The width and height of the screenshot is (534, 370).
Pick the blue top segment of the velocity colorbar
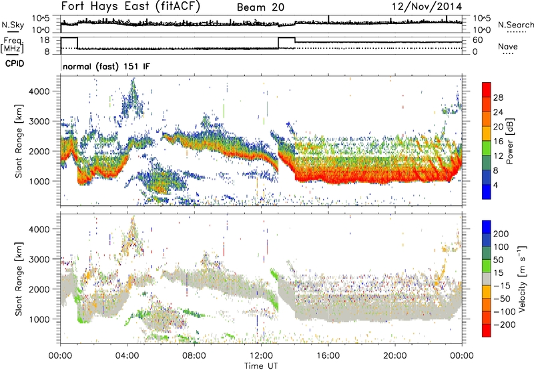point(487,227)
